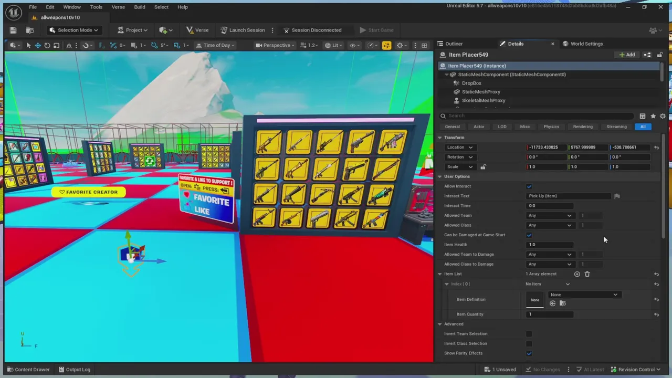
Task: Delete all Item List array elements
Action: [x=587, y=274]
